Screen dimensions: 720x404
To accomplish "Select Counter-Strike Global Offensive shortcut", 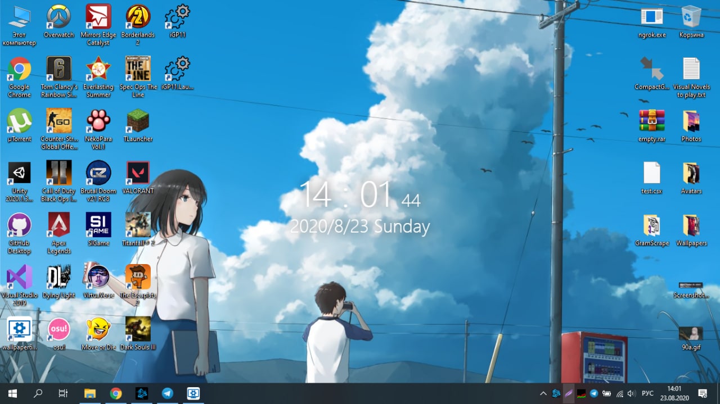I will [58, 129].
